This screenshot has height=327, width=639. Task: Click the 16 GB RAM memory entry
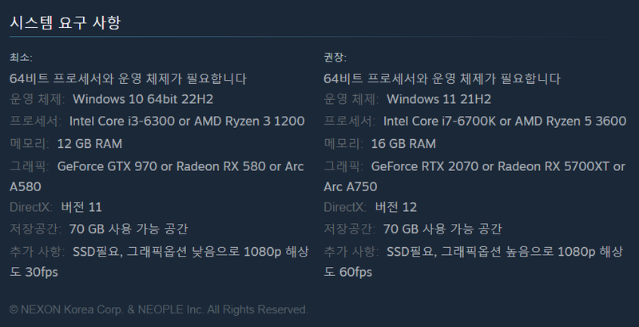click(x=403, y=143)
